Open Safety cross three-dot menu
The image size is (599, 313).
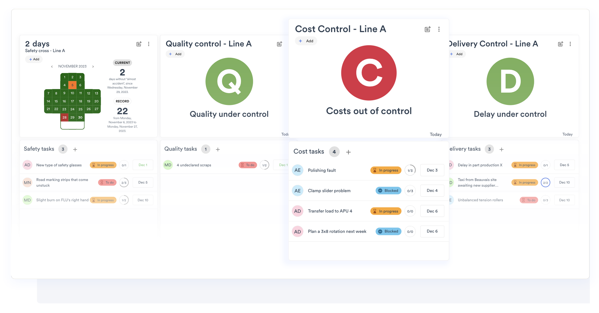(148, 44)
